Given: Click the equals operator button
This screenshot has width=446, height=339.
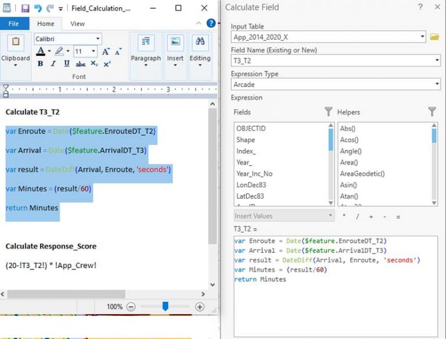Looking at the screenshot, I should [398, 217].
